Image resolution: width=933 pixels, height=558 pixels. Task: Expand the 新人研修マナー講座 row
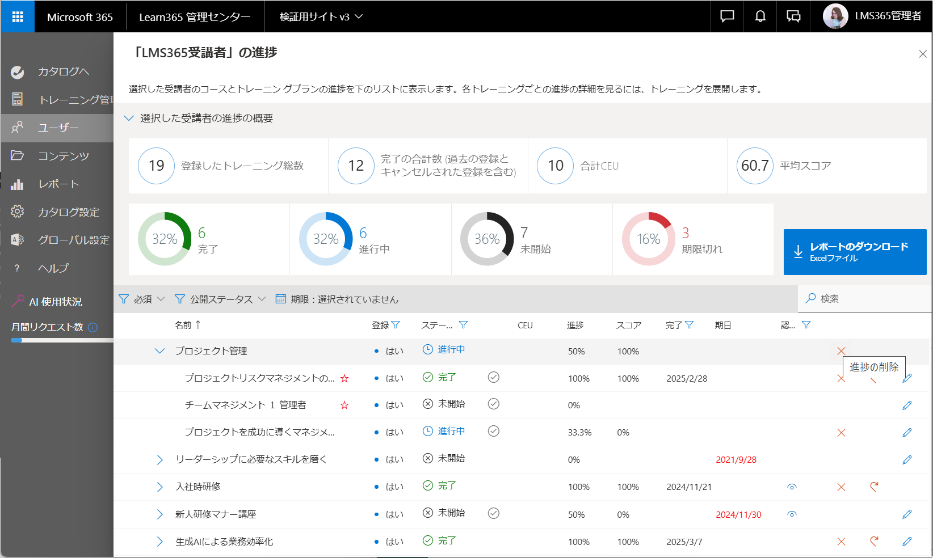tap(159, 514)
